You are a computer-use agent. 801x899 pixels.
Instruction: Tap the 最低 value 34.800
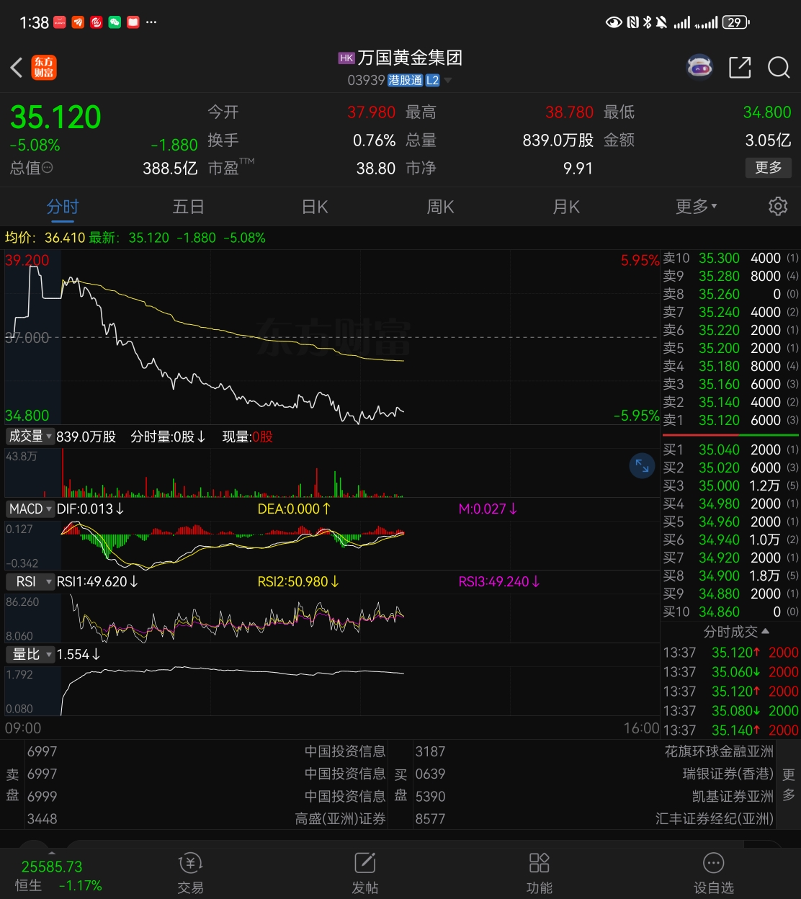[767, 112]
